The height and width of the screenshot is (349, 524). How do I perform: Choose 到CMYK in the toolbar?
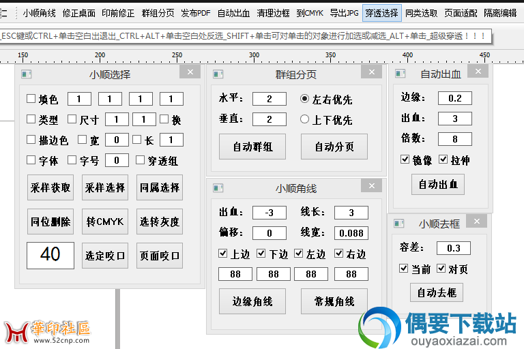point(310,13)
